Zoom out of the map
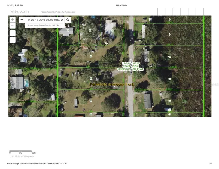Image resolution: width=219 pixels, height=169 pixels. [12, 25]
